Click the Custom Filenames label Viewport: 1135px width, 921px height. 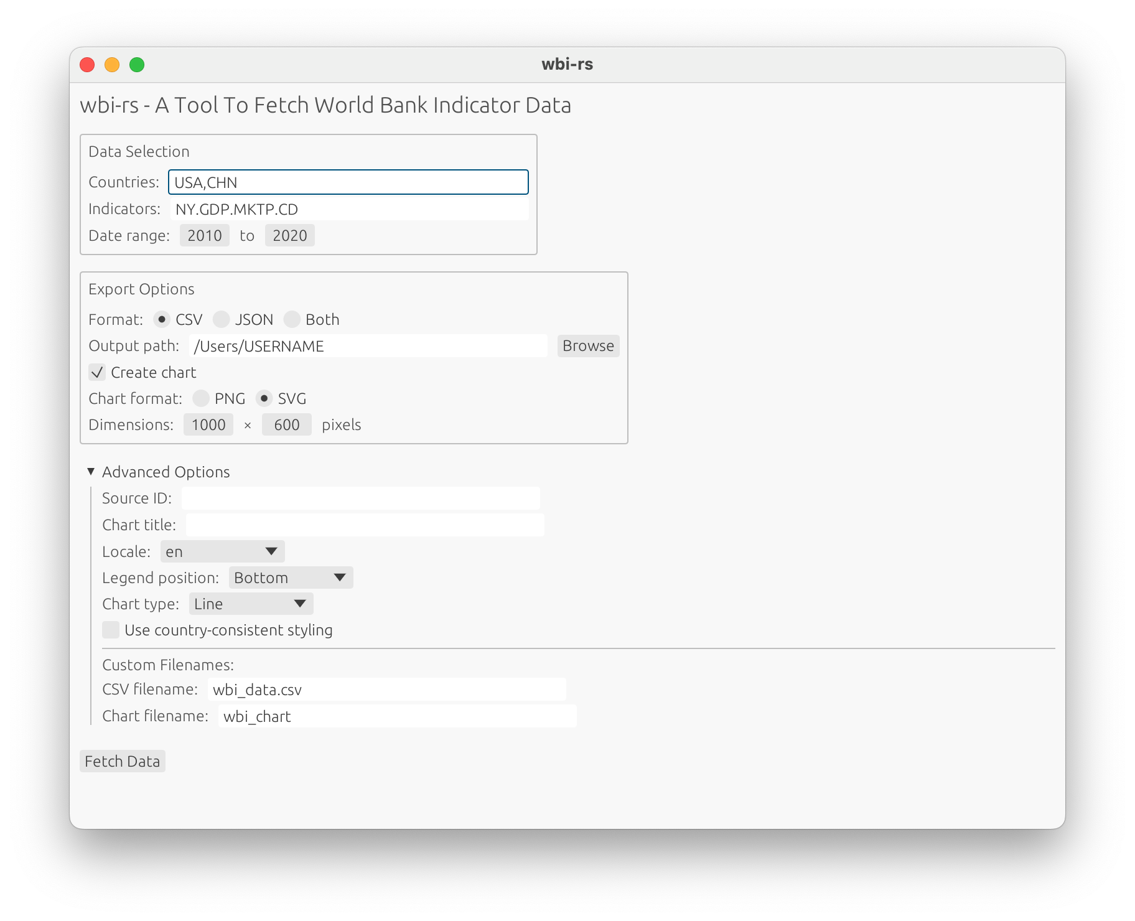coord(168,665)
